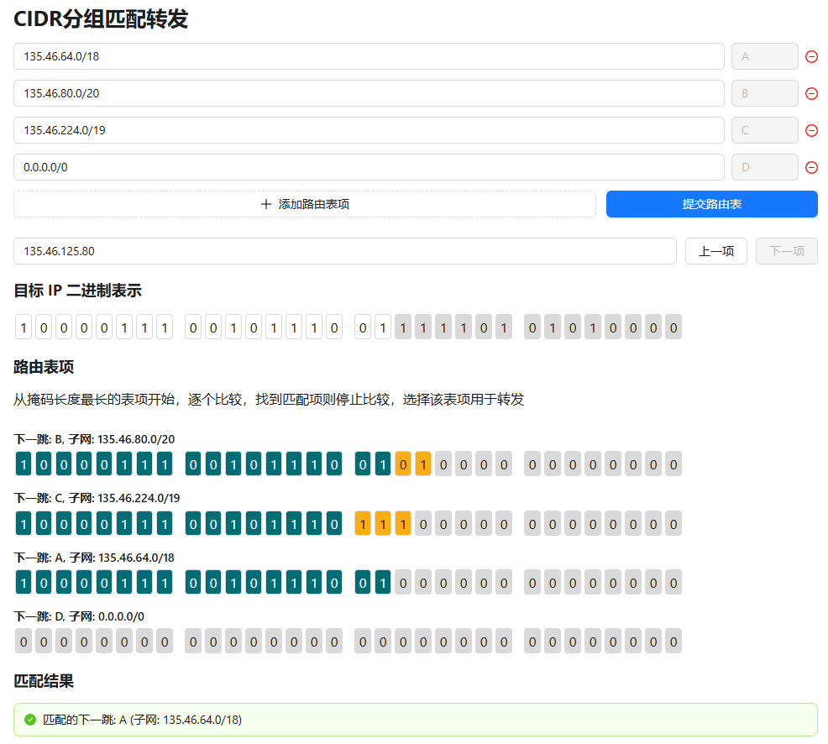Click the green match result banner
Screen dimensions: 828x744
coord(414,720)
